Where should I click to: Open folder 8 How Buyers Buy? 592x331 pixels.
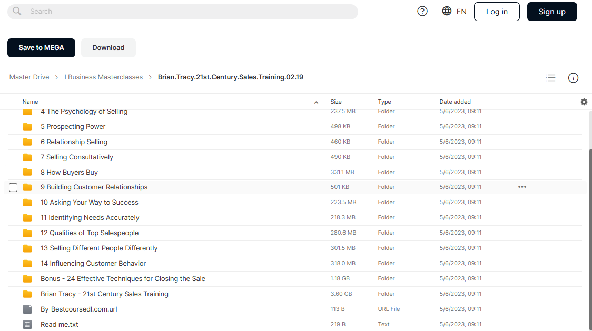click(69, 173)
